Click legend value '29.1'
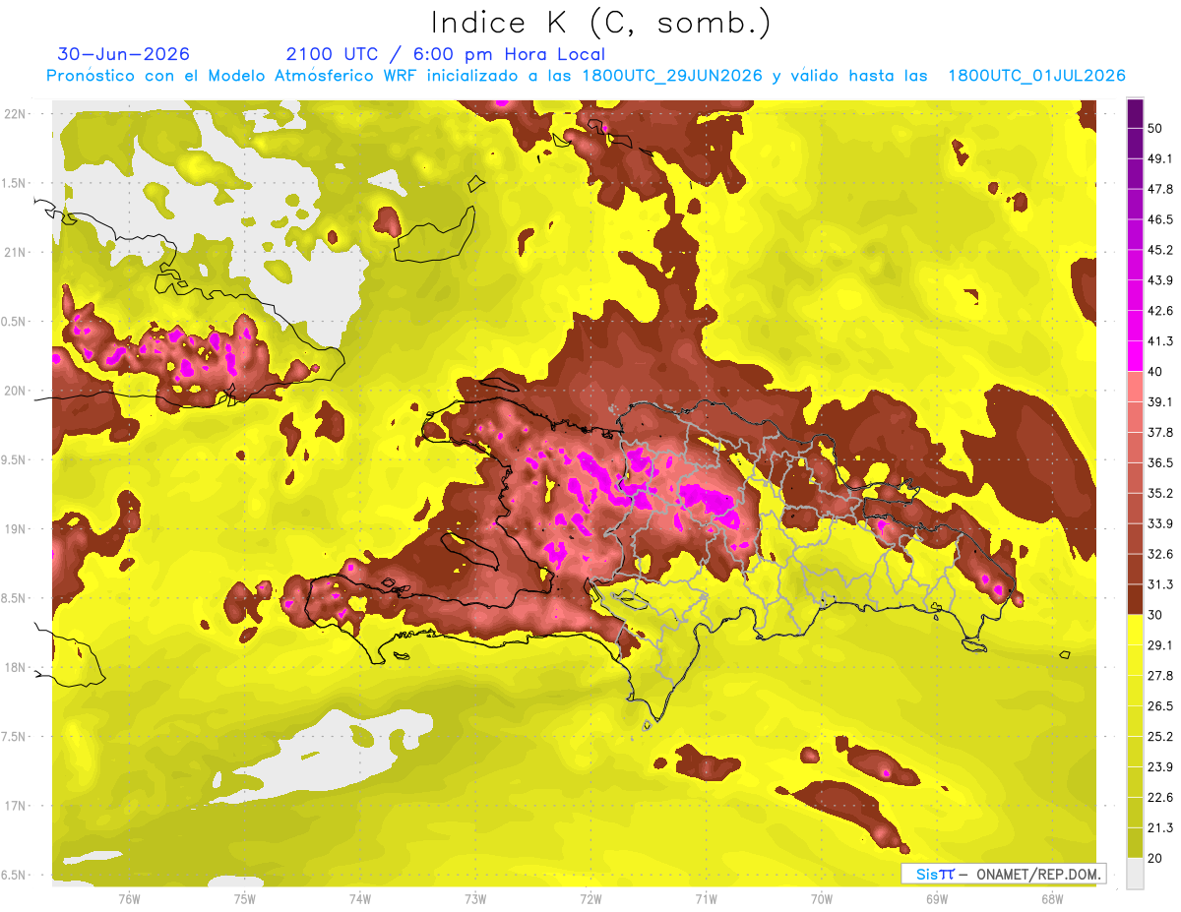The width and height of the screenshot is (1181, 912). (x=1159, y=645)
